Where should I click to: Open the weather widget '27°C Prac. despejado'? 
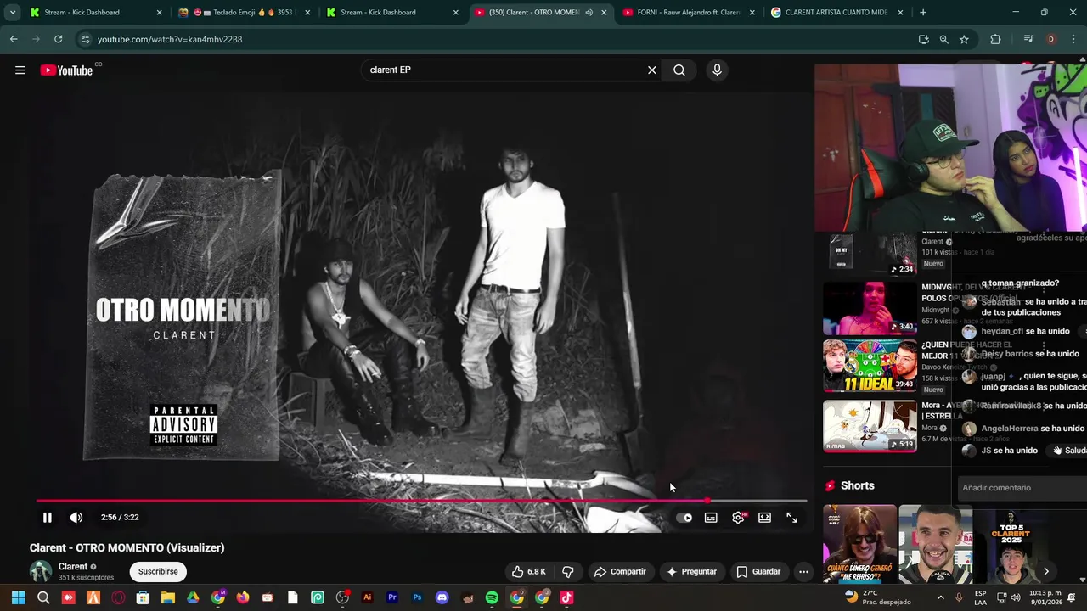pos(878,597)
